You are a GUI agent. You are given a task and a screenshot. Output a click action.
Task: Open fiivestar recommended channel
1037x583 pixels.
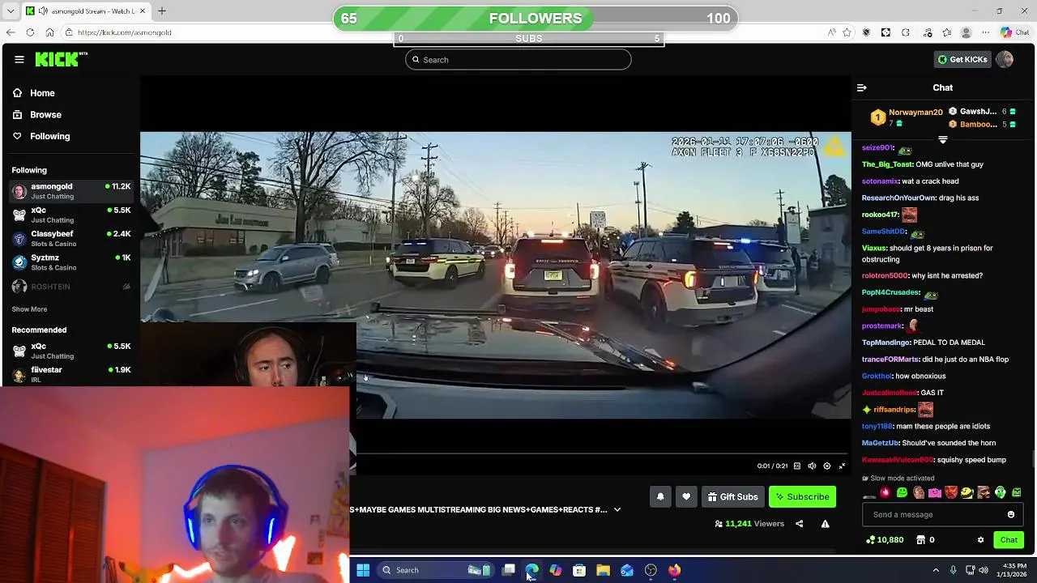pos(71,374)
